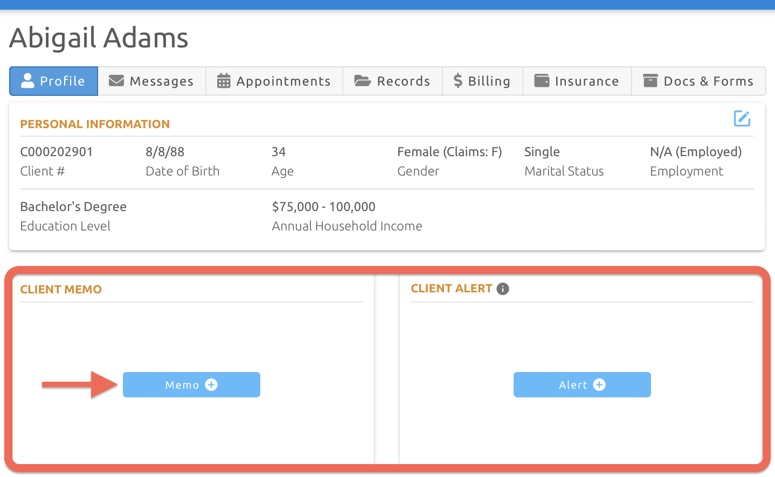This screenshot has width=775, height=477.
Task: Switch to the Messages tab
Action: click(151, 81)
